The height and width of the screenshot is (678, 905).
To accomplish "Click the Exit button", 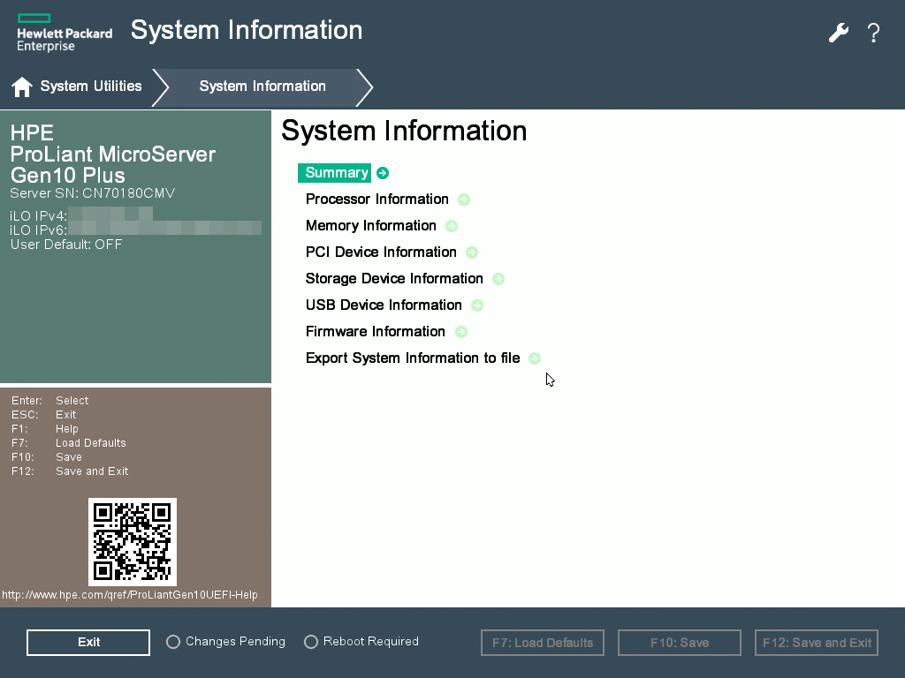I will point(88,643).
